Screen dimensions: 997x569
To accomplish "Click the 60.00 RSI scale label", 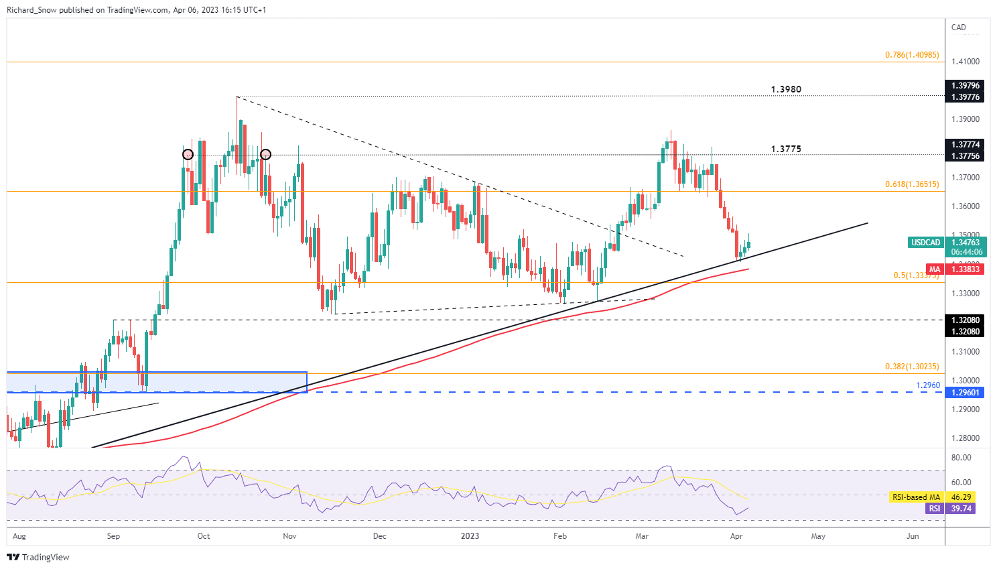I will 961,483.
